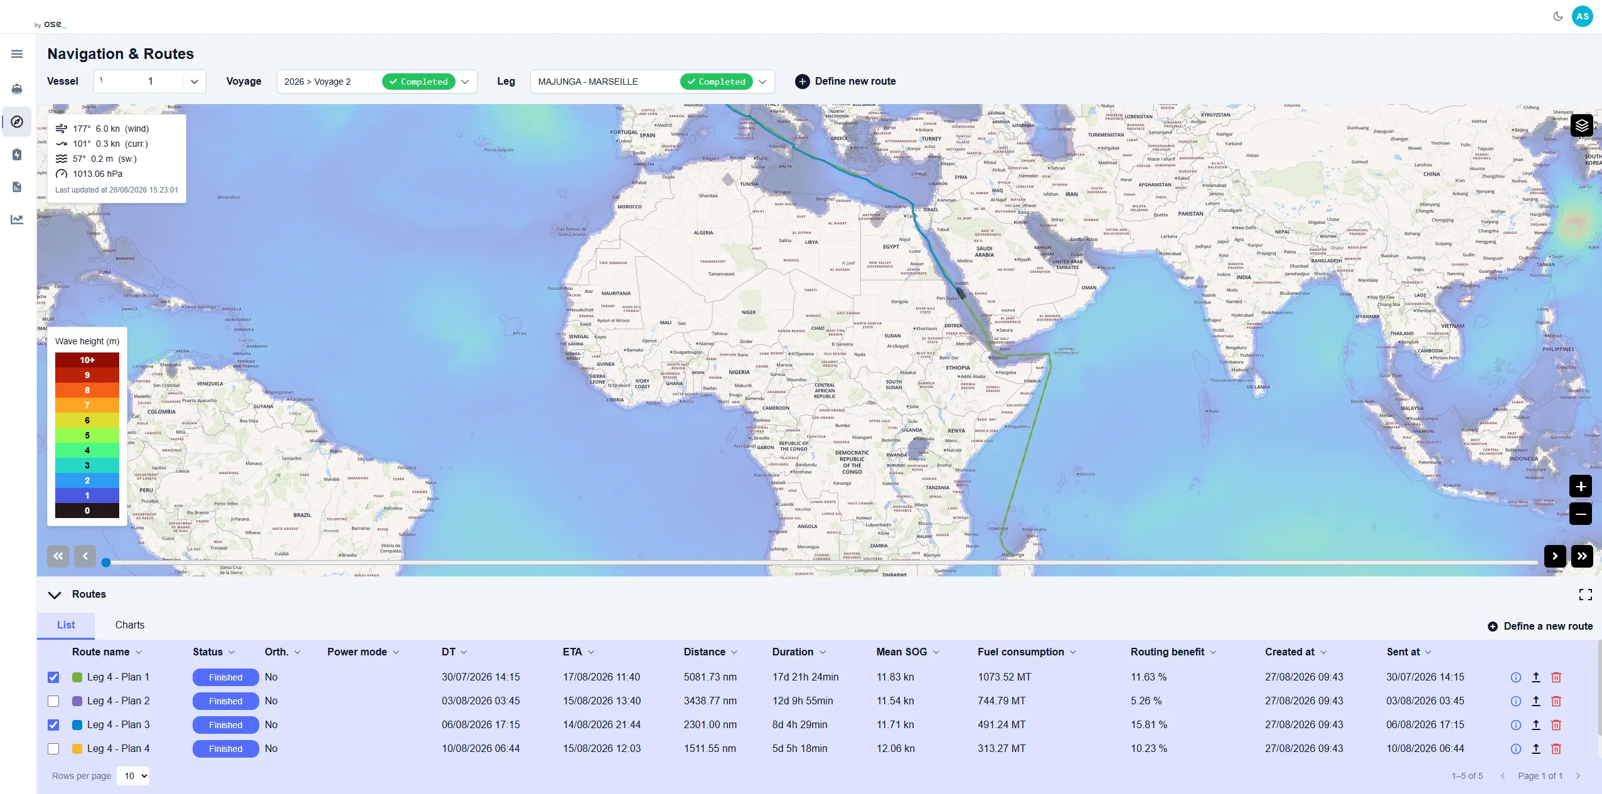The width and height of the screenshot is (1602, 794).
Task: Delete Leg 4 - Plan 2 route
Action: pos(1556,701)
